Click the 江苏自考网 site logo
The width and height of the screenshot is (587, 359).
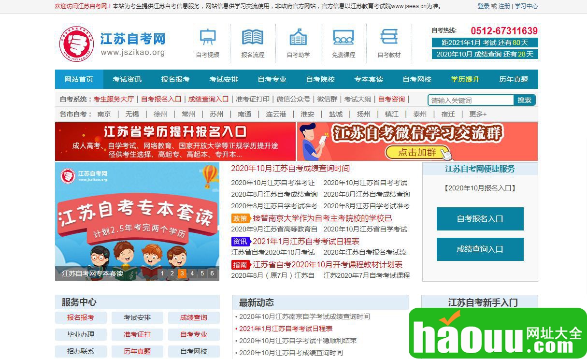coord(112,43)
